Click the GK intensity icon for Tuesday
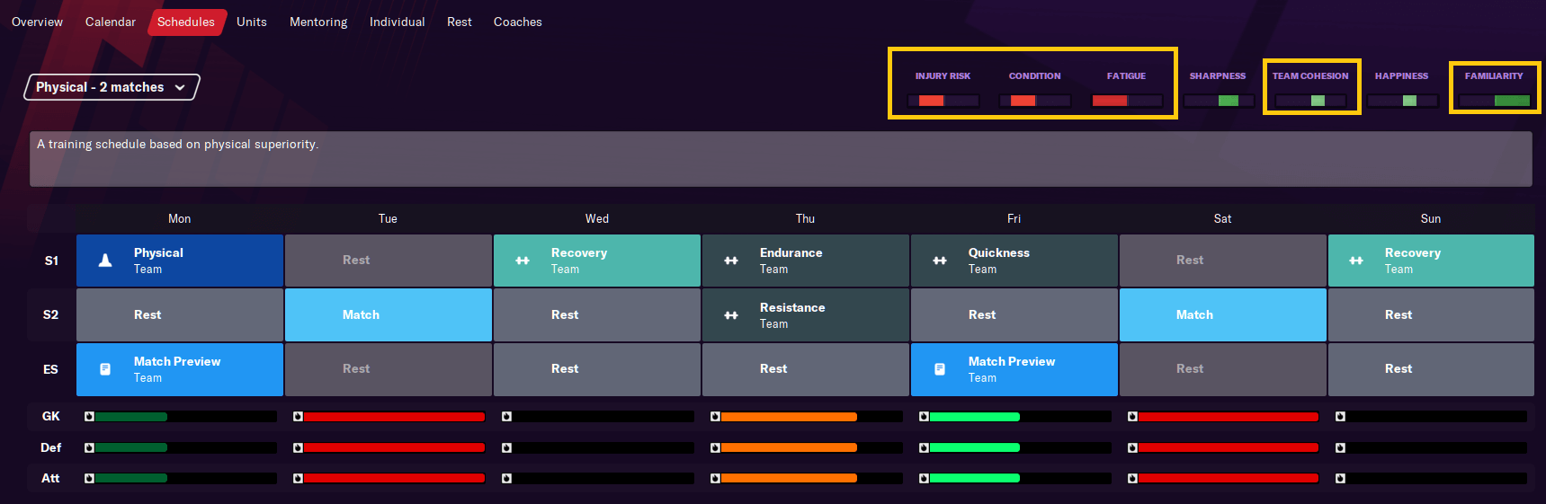This screenshot has width=1546, height=504. [298, 417]
